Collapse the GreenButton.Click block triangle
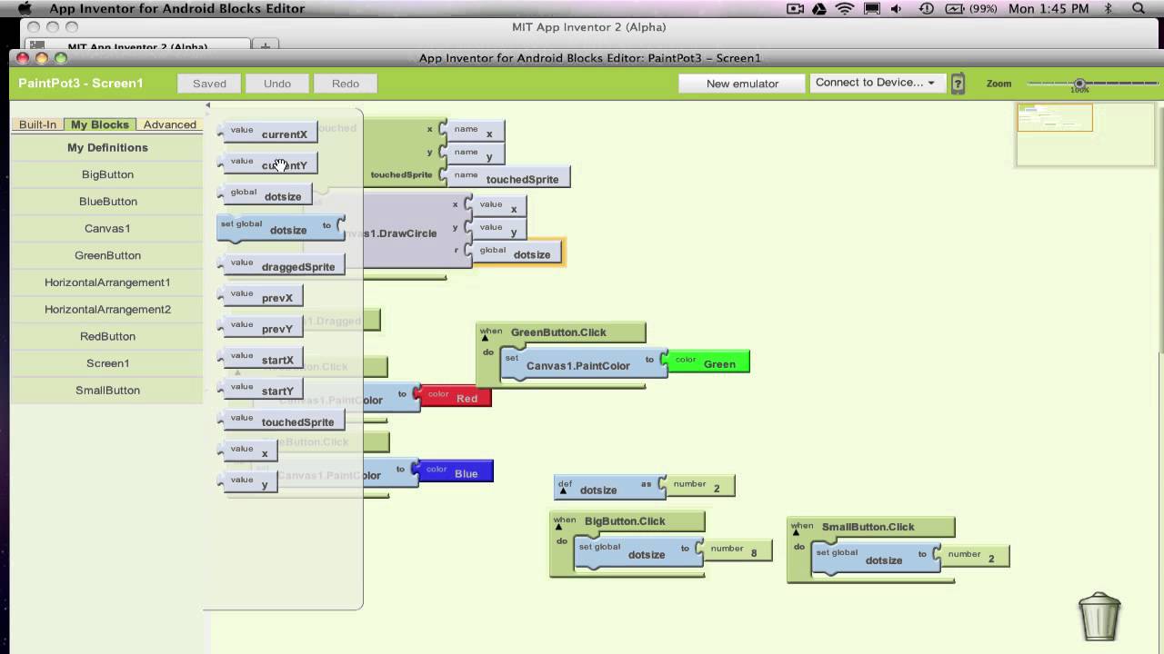This screenshot has height=654, width=1164. click(485, 339)
